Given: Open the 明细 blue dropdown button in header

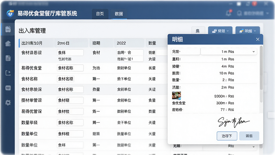Looking at the screenshot, I should (x=248, y=31).
